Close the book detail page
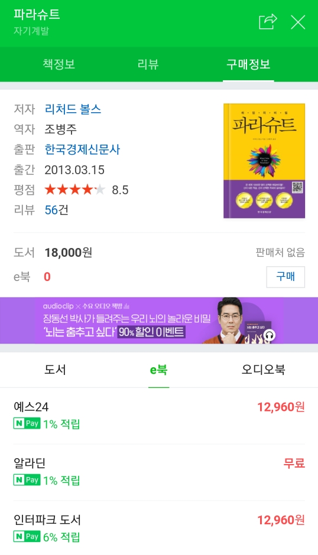 point(298,22)
